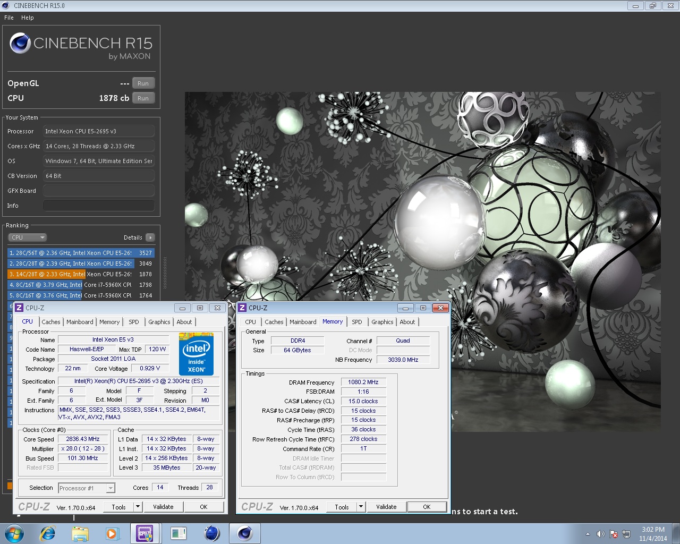Open Windows Explorer folder from the taskbar
Screen dimensions: 680x544
(x=80, y=533)
